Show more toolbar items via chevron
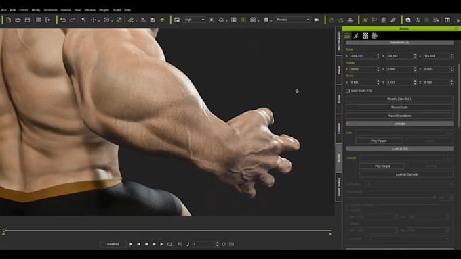 tap(458, 20)
